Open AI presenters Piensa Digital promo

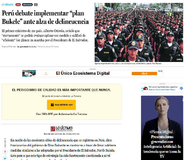162,128
